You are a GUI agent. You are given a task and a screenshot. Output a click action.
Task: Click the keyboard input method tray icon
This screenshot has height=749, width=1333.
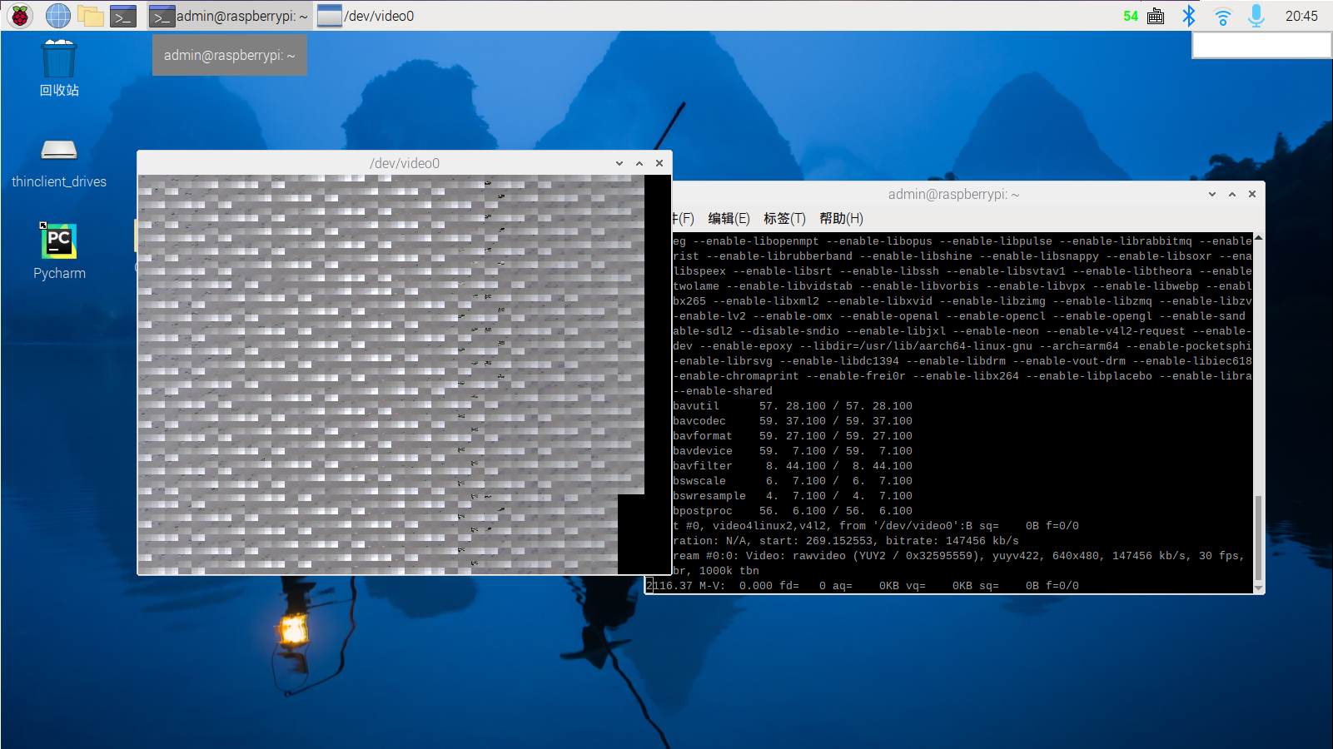click(x=1156, y=16)
